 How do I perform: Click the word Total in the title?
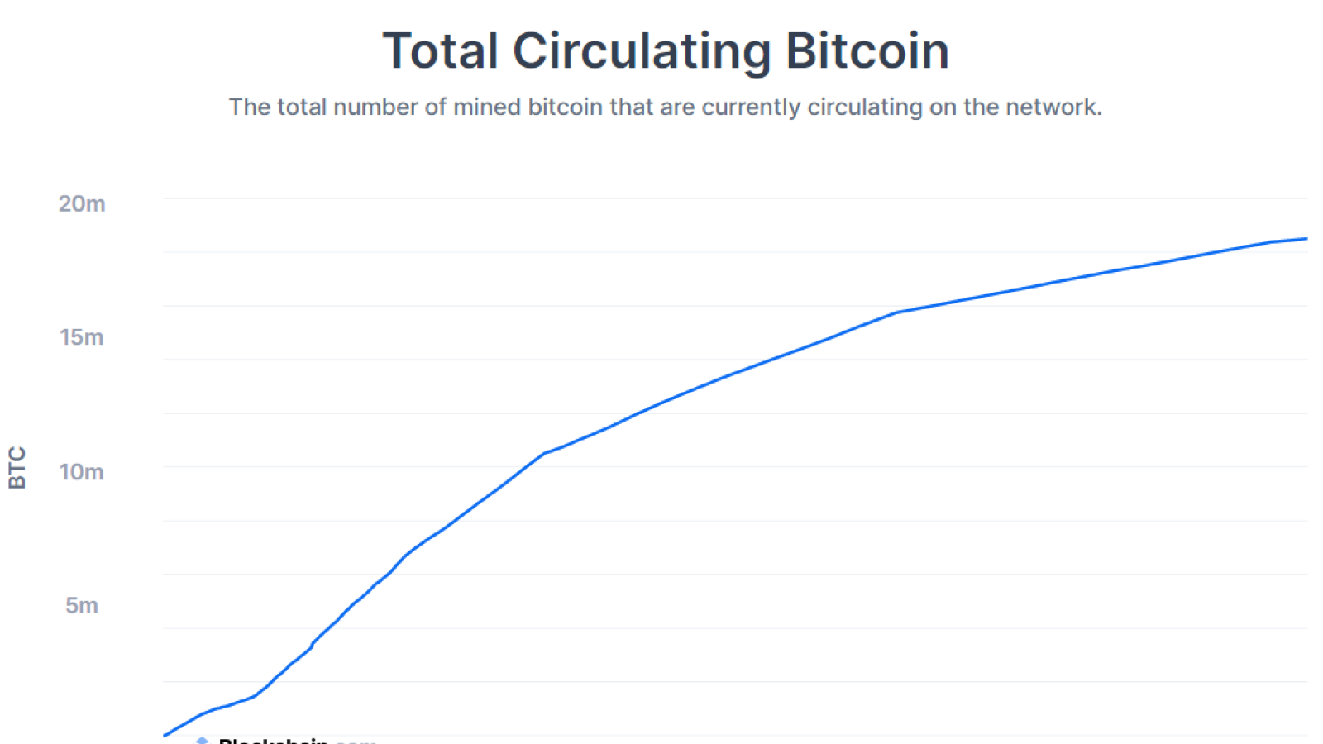(441, 51)
